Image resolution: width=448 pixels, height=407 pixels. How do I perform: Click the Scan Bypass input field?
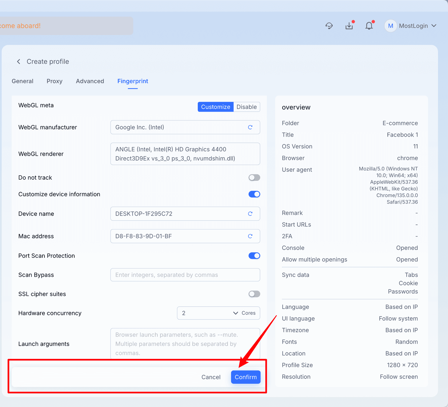(185, 275)
